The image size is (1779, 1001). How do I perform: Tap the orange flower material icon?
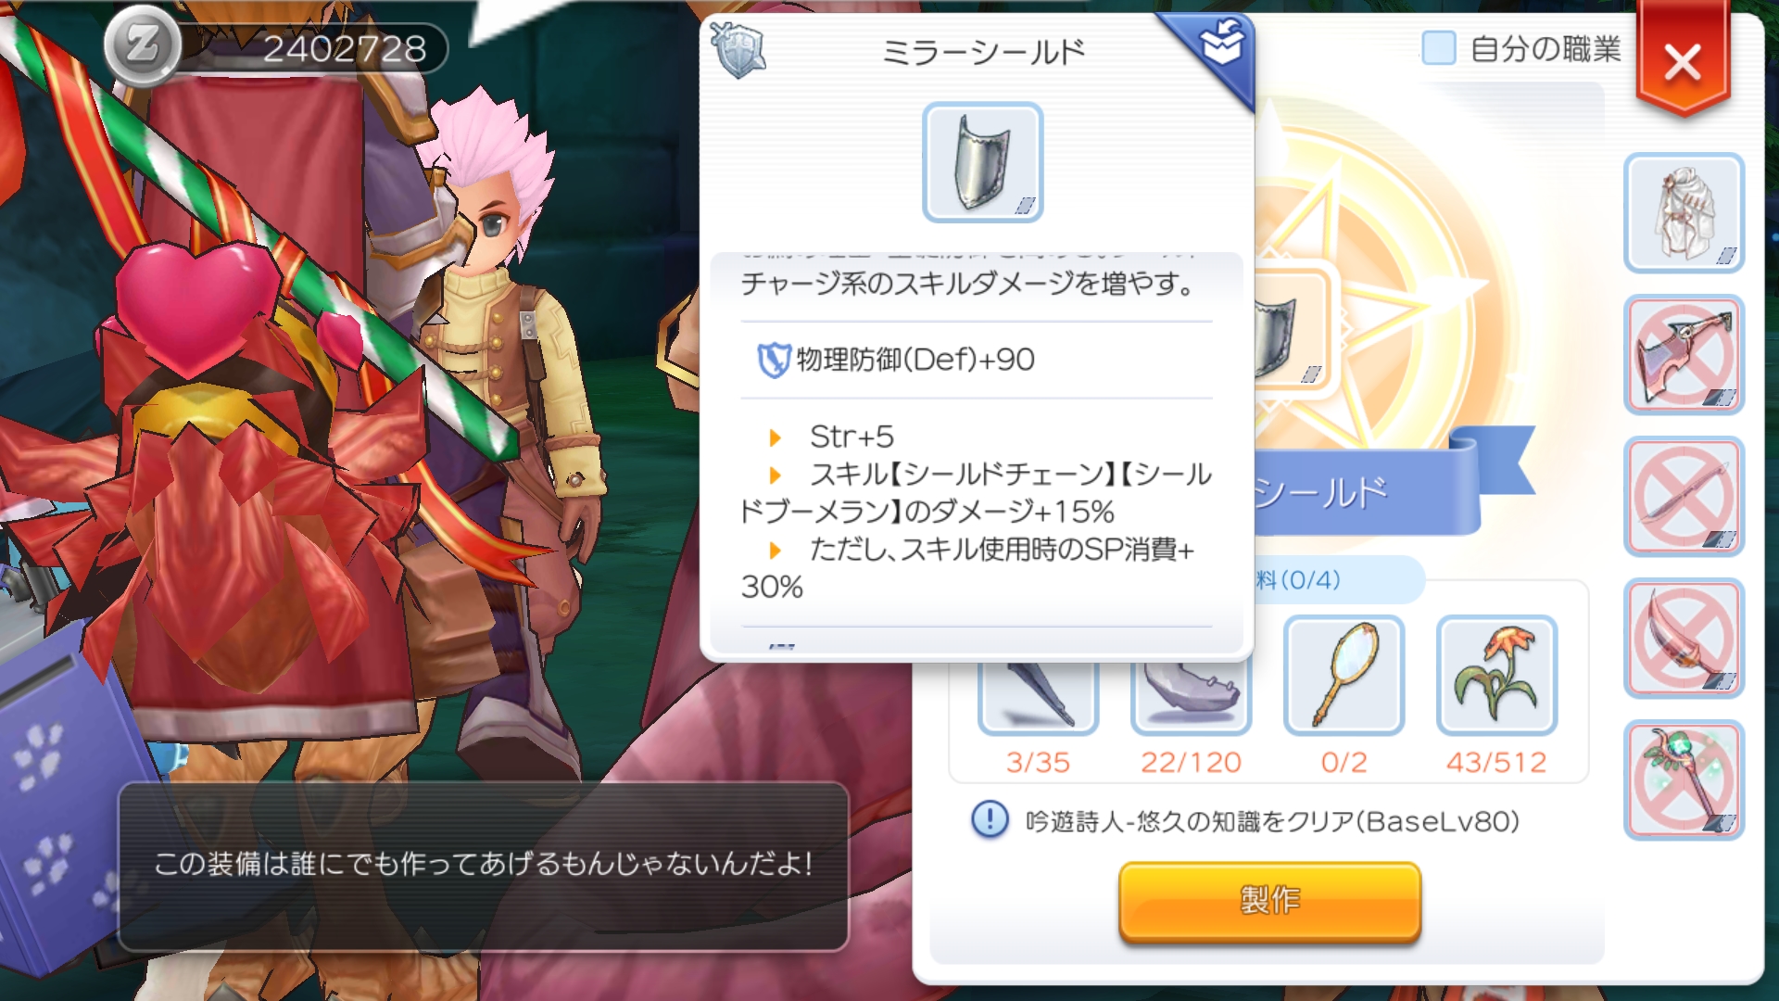click(x=1496, y=676)
